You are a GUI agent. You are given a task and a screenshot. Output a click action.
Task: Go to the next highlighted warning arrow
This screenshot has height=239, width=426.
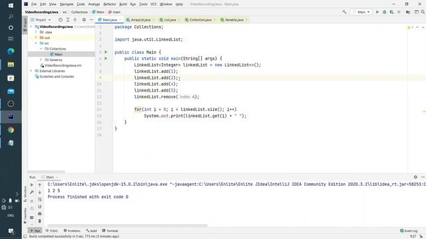(x=423, y=27)
